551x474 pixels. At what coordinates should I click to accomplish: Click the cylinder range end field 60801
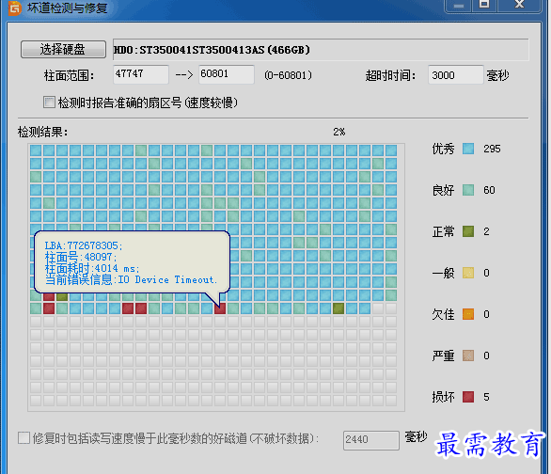[x=227, y=74]
